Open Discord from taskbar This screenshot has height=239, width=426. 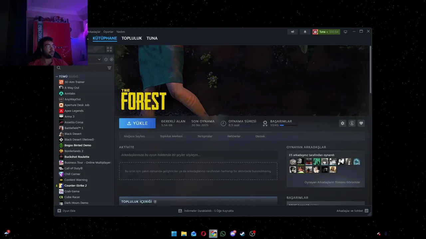pos(233,234)
